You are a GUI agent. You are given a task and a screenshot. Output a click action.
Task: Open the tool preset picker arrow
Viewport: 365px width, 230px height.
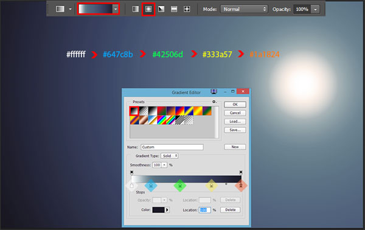pyautogui.click(x=70, y=9)
